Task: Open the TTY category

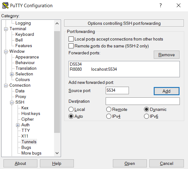Action: pyautogui.click(x=25, y=130)
